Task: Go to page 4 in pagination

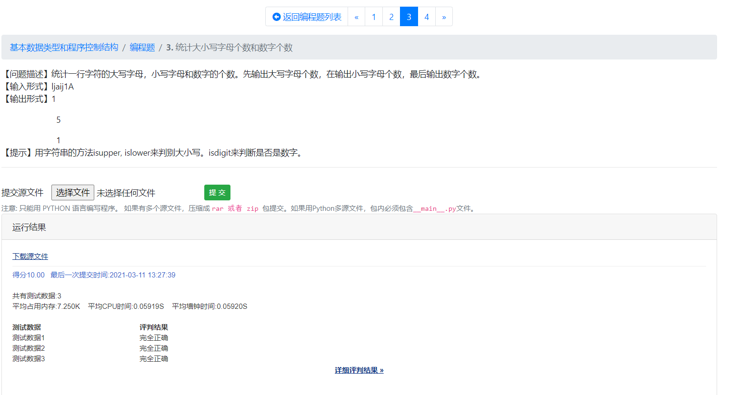Action: click(x=426, y=16)
